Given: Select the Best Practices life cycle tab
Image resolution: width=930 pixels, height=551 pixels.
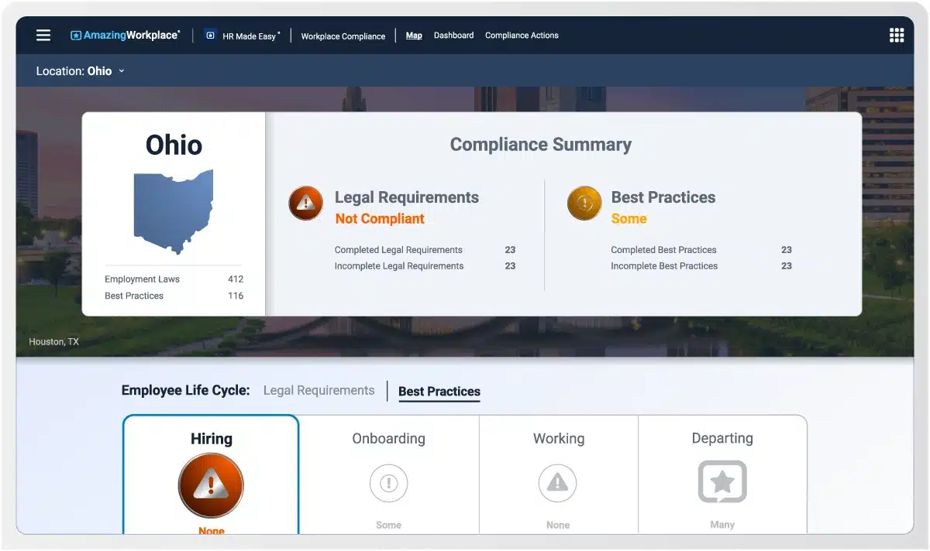Looking at the screenshot, I should [439, 392].
